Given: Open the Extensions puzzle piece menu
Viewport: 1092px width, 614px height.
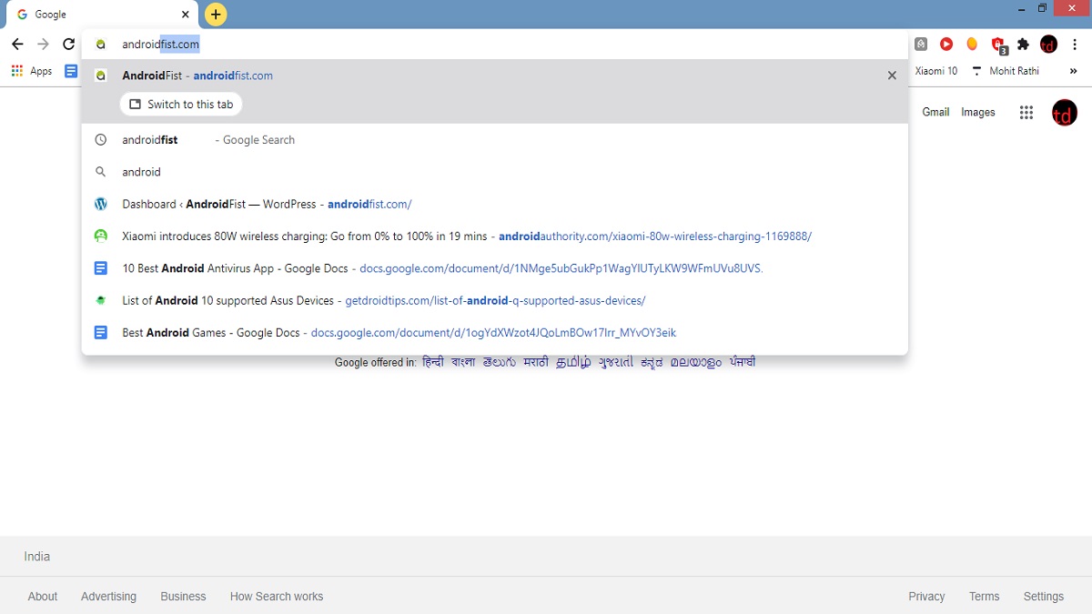Looking at the screenshot, I should [x=1023, y=44].
